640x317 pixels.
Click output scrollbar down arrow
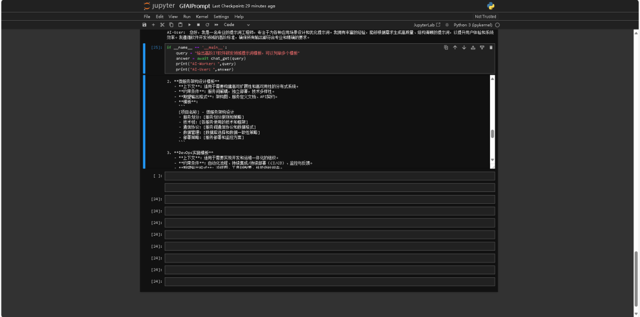pos(492,160)
